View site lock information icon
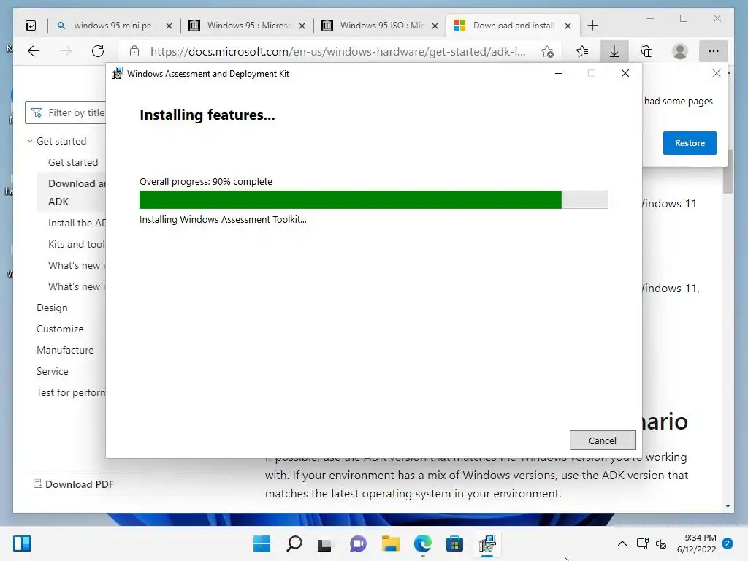 click(134, 51)
